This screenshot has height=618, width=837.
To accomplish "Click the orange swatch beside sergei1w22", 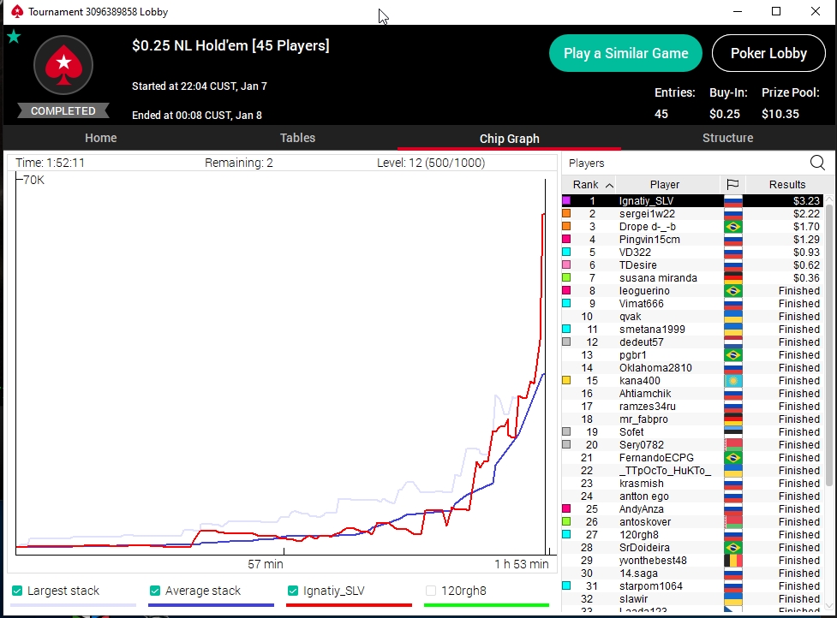I will 566,213.
